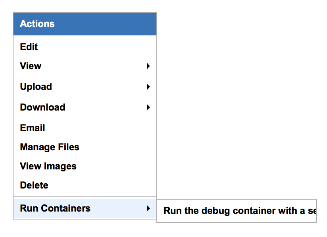Image resolution: width=327 pixels, height=237 pixels.
Task: Click the Run Containers arrow indicator
Action: click(x=148, y=208)
